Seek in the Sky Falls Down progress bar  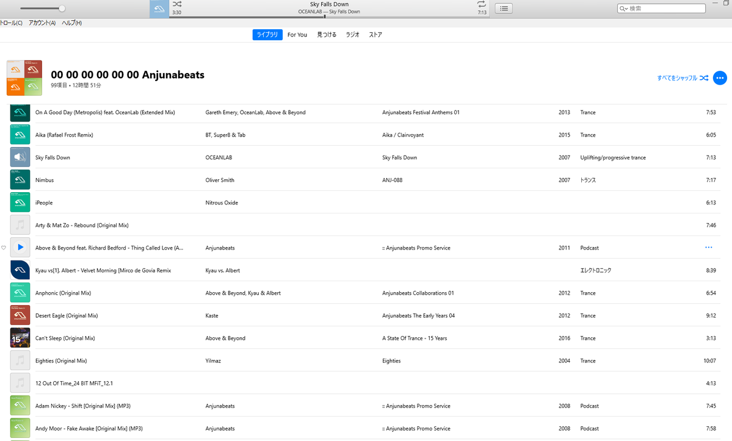(329, 17)
